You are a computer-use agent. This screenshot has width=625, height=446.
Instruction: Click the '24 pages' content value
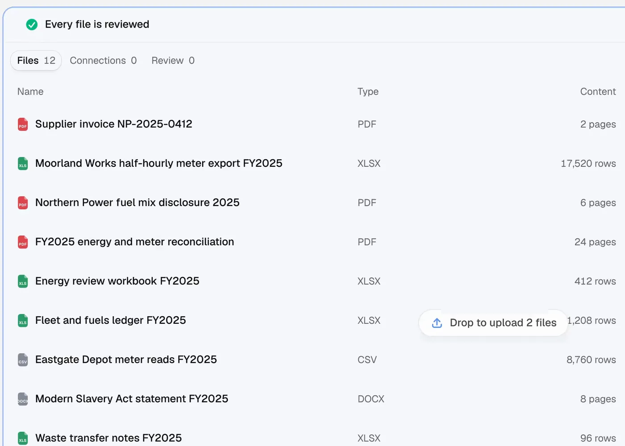pos(595,242)
